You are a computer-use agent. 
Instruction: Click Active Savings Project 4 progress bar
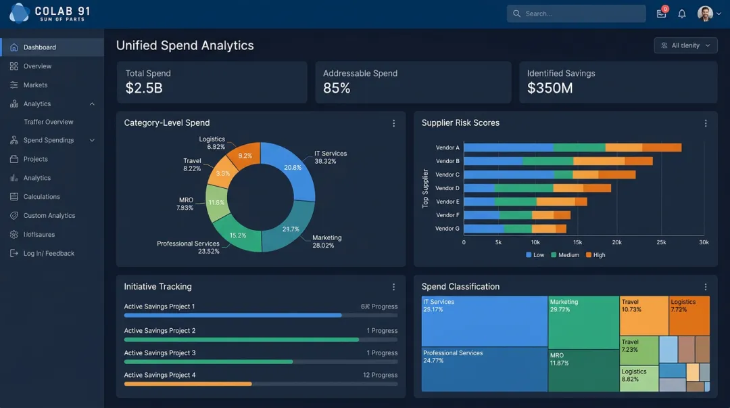click(261, 384)
